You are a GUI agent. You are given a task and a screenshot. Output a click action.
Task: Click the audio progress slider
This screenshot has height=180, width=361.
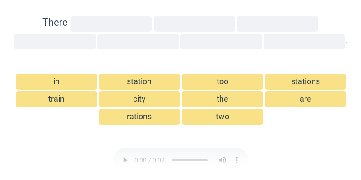(190, 160)
